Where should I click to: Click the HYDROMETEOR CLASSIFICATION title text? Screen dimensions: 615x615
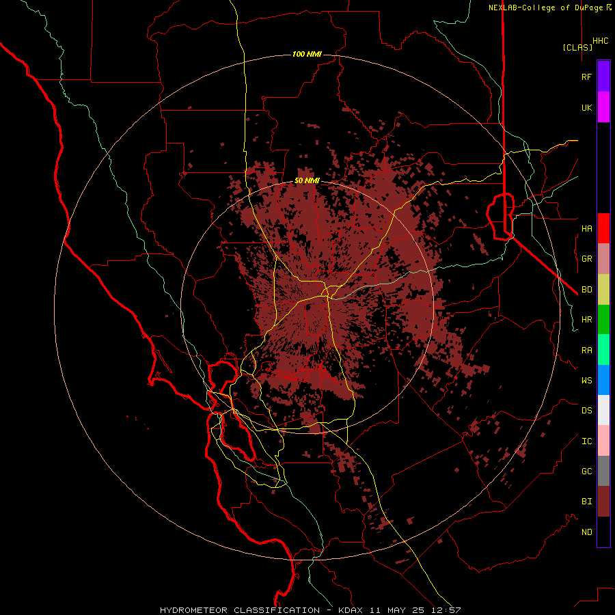pos(240,610)
